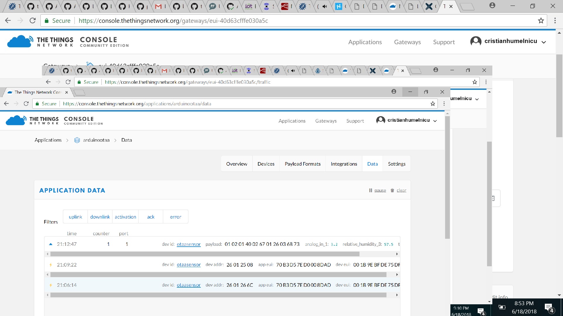Click the trash clear icon
Image resolution: width=563 pixels, height=316 pixels.
pyautogui.click(x=392, y=190)
